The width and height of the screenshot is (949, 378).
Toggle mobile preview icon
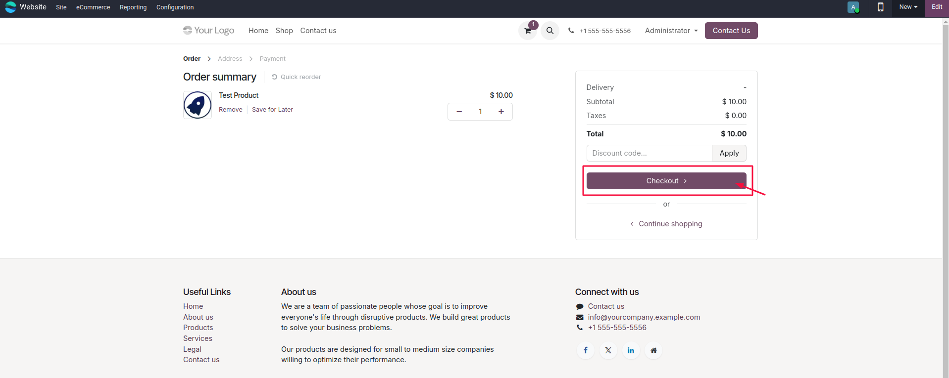click(x=880, y=7)
